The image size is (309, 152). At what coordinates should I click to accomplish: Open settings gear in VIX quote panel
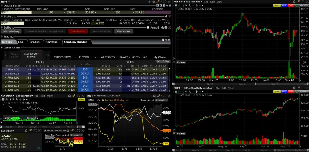click(x=26, y=131)
